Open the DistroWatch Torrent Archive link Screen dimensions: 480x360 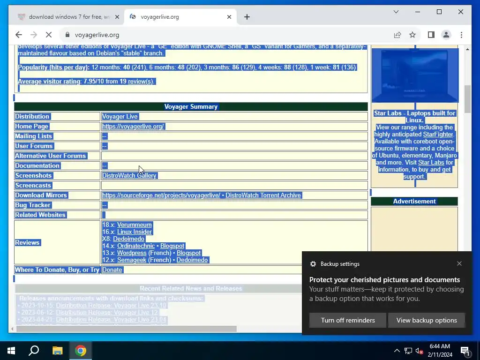coord(263,195)
